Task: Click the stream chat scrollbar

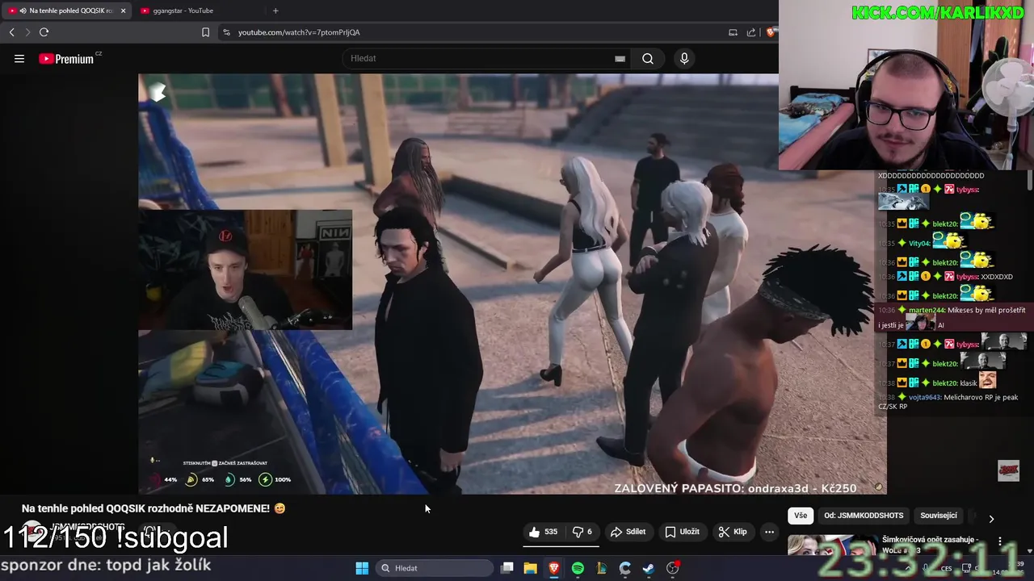Action: pos(1030,182)
